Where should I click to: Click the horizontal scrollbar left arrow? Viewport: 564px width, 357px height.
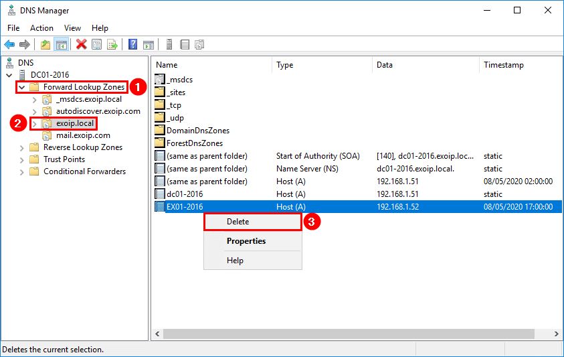point(157,334)
